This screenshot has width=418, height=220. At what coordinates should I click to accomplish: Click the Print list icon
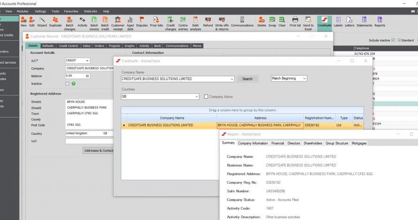pyautogui.click(x=295, y=22)
